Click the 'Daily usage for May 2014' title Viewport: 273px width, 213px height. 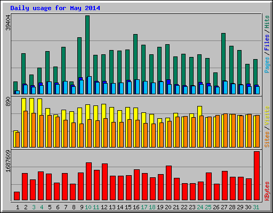coord(55,8)
